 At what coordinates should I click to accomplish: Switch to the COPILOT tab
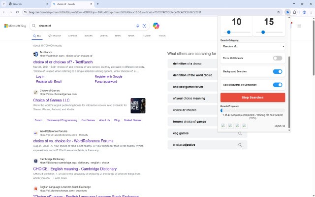(73, 36)
